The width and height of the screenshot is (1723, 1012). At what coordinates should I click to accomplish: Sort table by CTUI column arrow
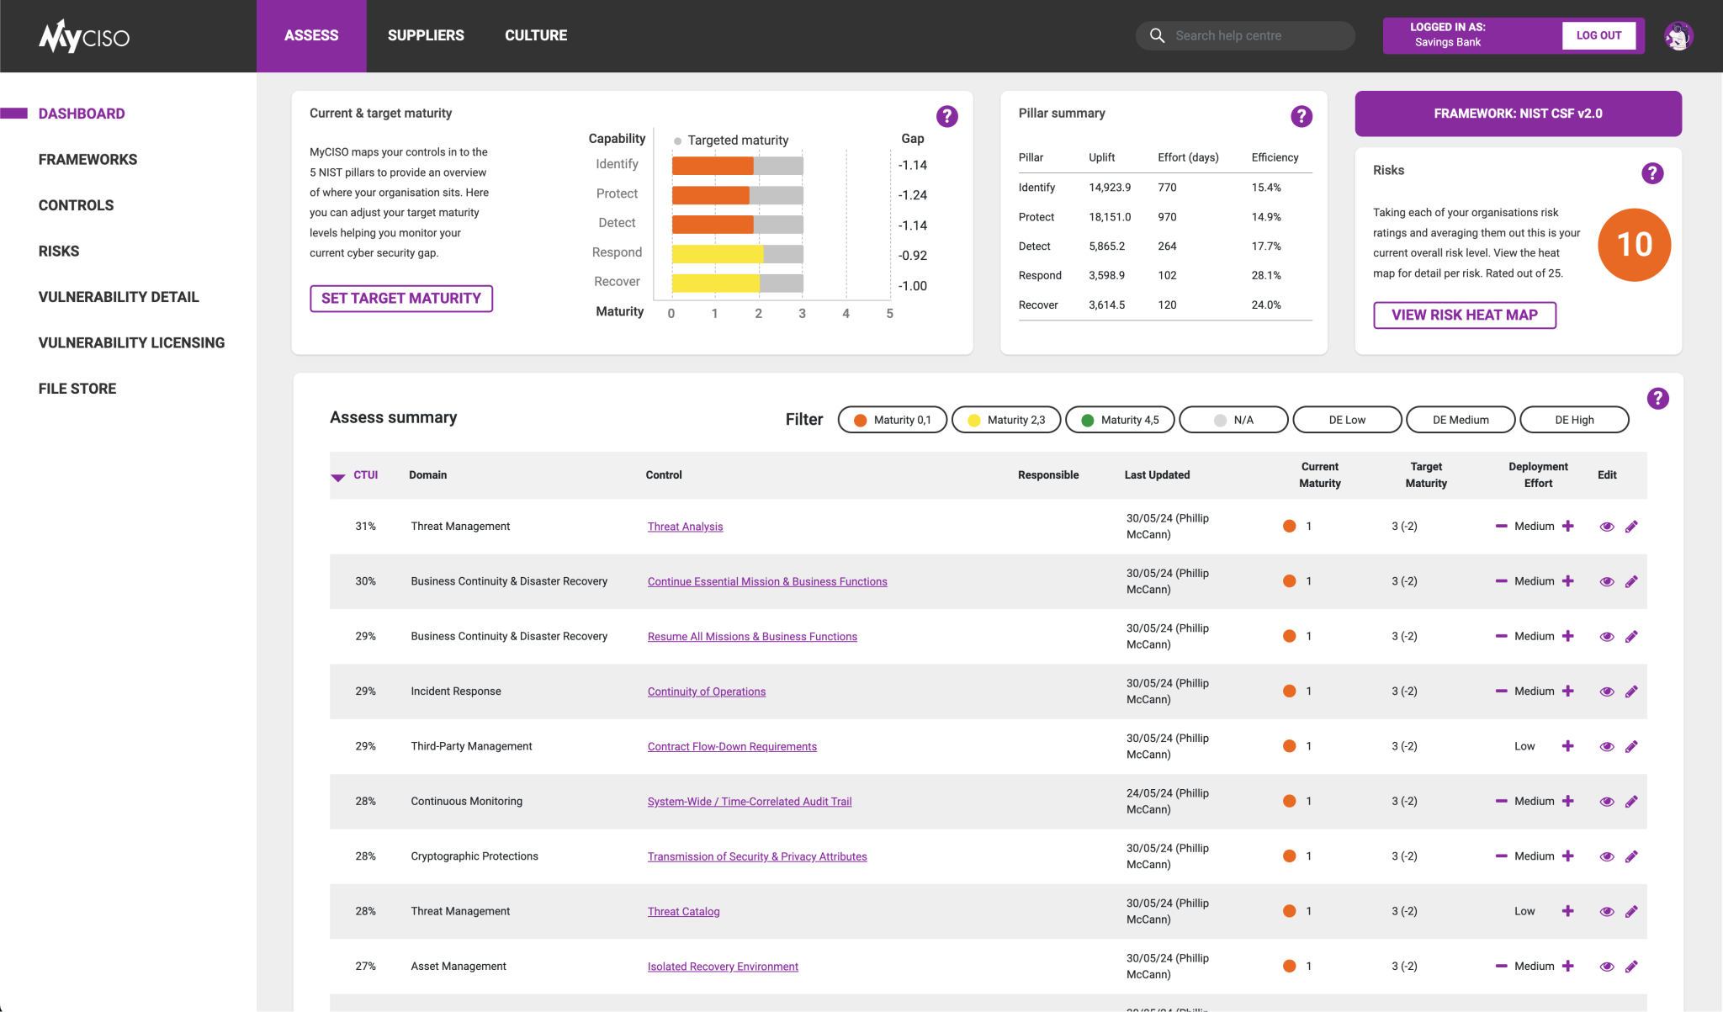[x=338, y=477]
